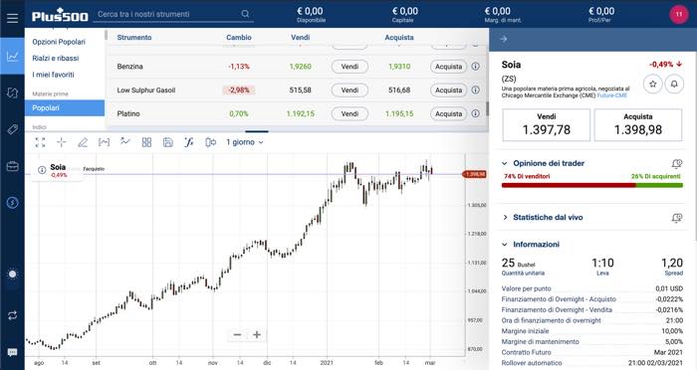Viewport: 697px width, 370px height.
Task: Show info for Platino row
Action: coord(475,113)
